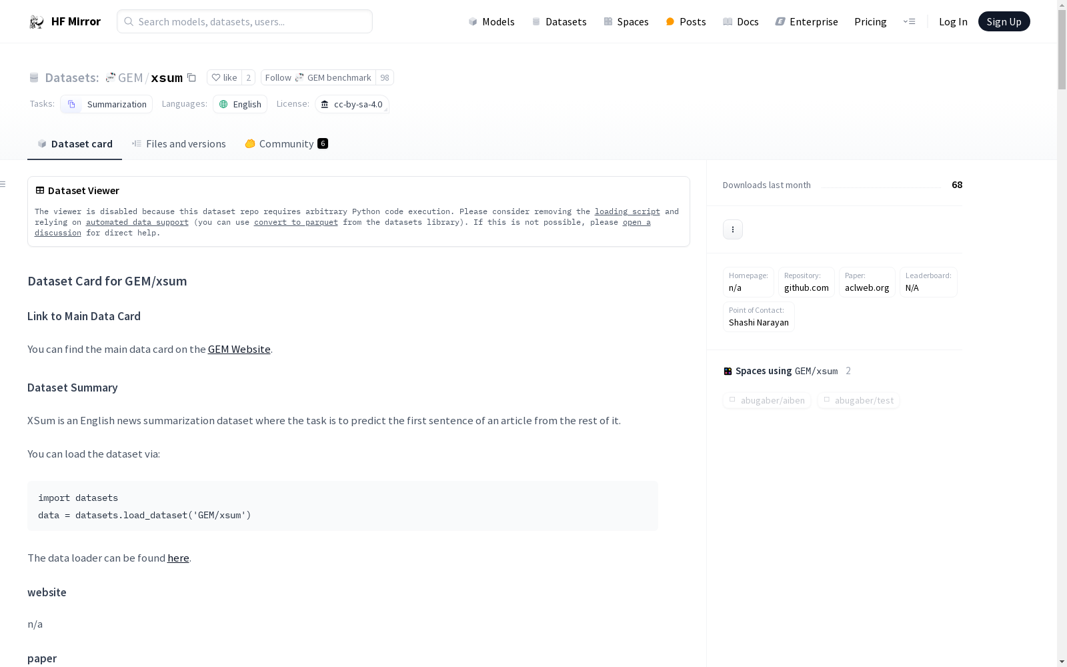Click the English language tag
The height and width of the screenshot is (667, 1067).
coord(240,104)
